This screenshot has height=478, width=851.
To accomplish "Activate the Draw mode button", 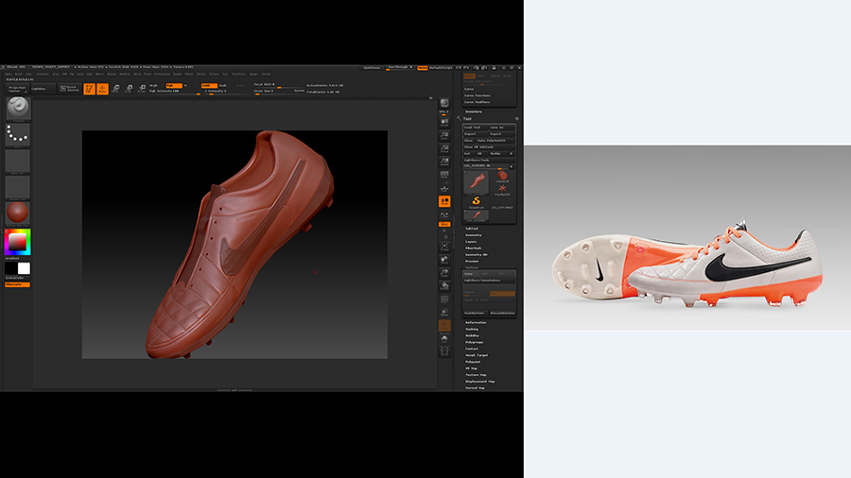I will pos(102,89).
